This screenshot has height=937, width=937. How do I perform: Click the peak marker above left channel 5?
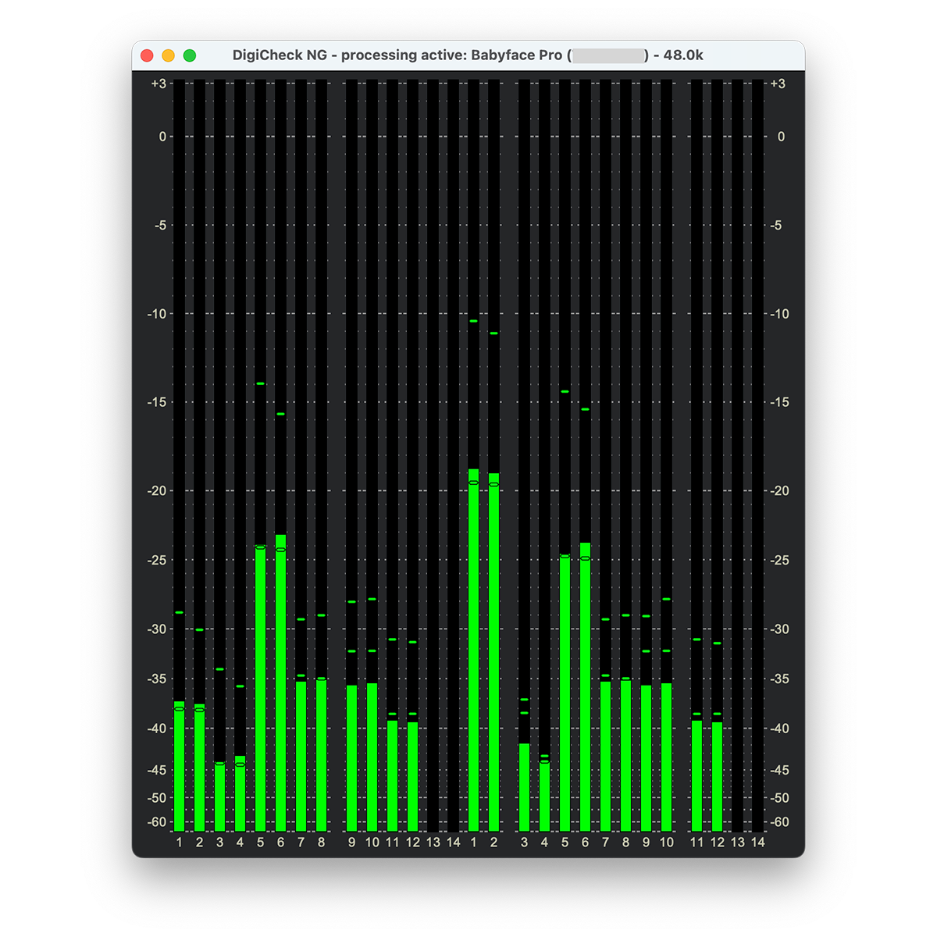pos(260,384)
